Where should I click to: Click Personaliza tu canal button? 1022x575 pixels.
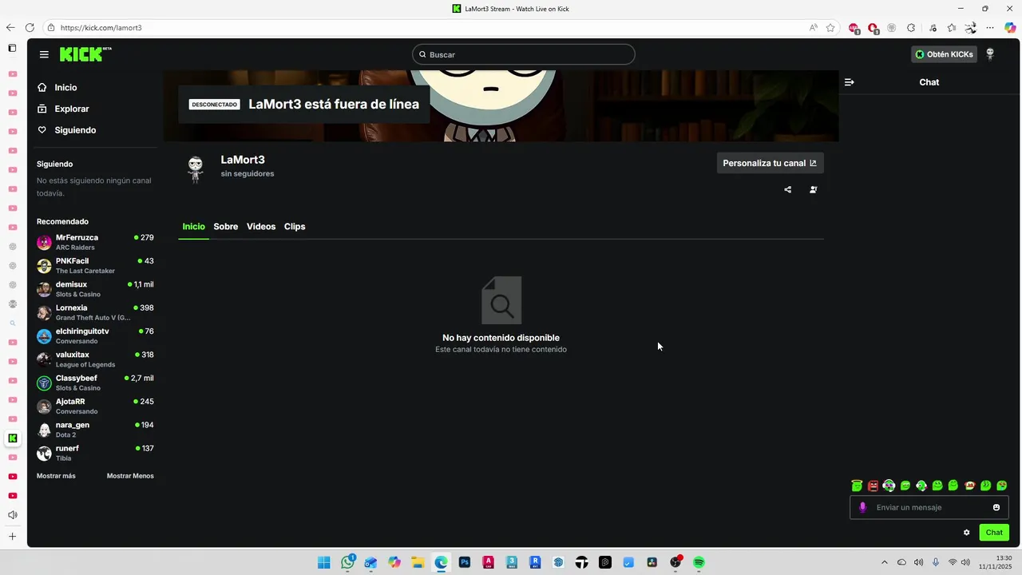[x=770, y=163]
